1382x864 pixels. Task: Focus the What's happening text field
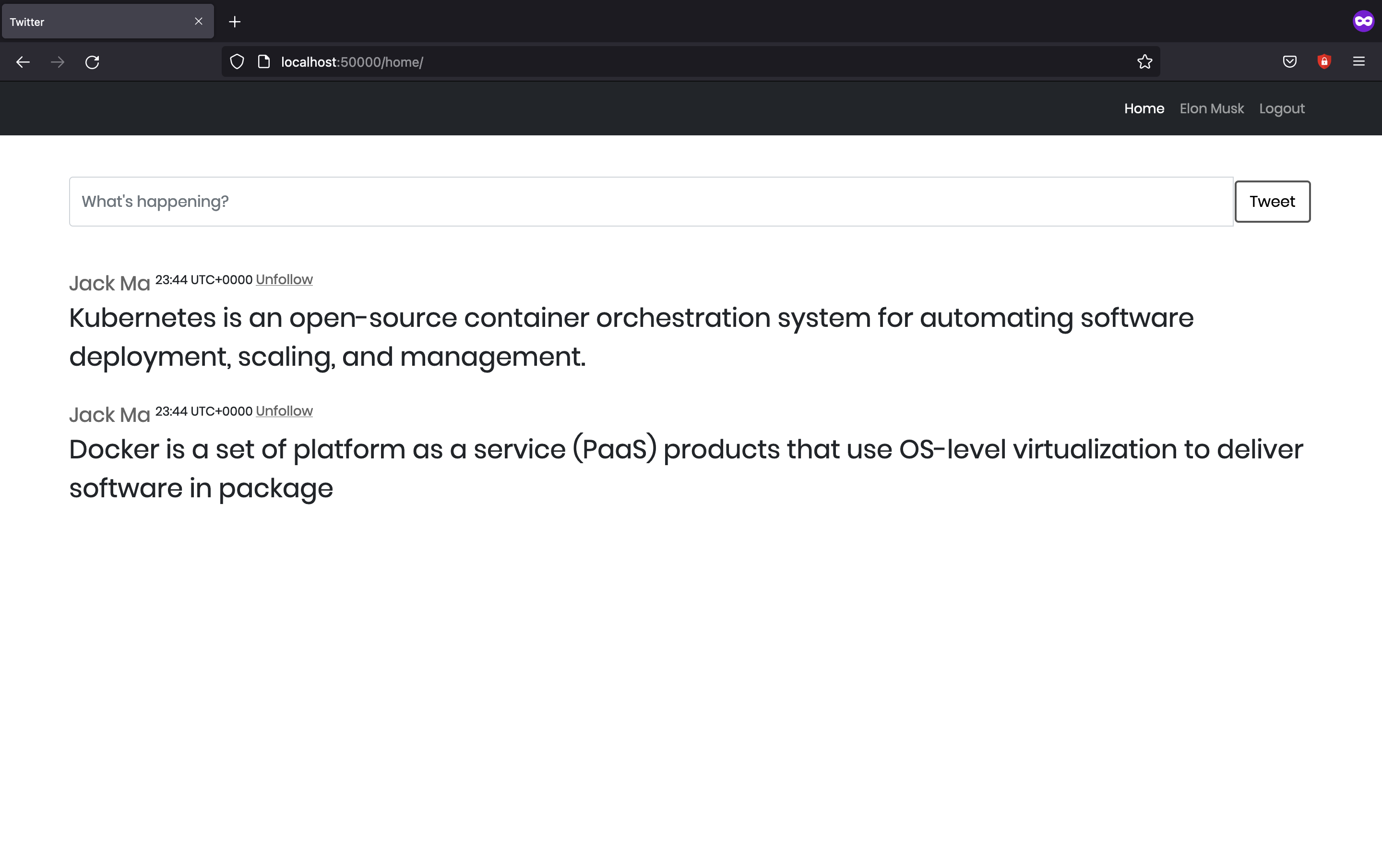pos(651,202)
